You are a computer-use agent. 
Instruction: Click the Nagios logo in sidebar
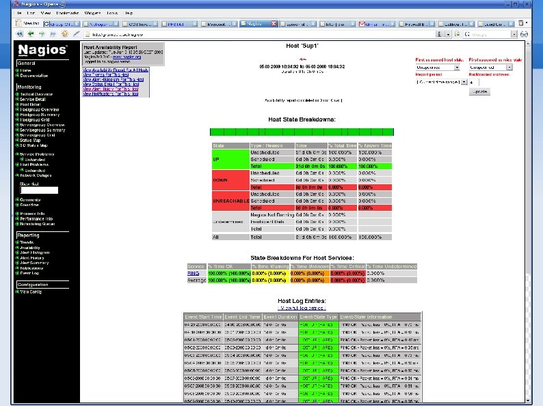(42, 50)
